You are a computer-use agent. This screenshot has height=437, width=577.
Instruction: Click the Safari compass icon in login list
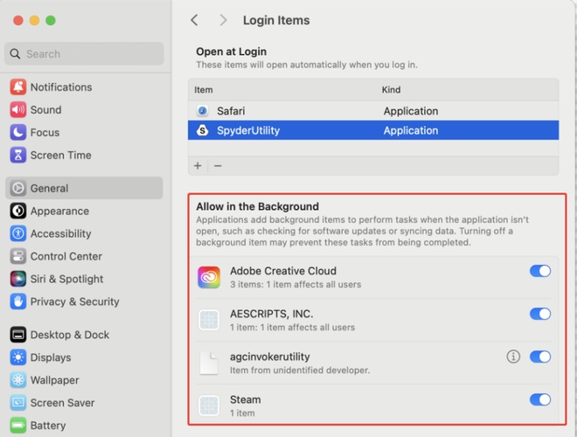coord(202,111)
